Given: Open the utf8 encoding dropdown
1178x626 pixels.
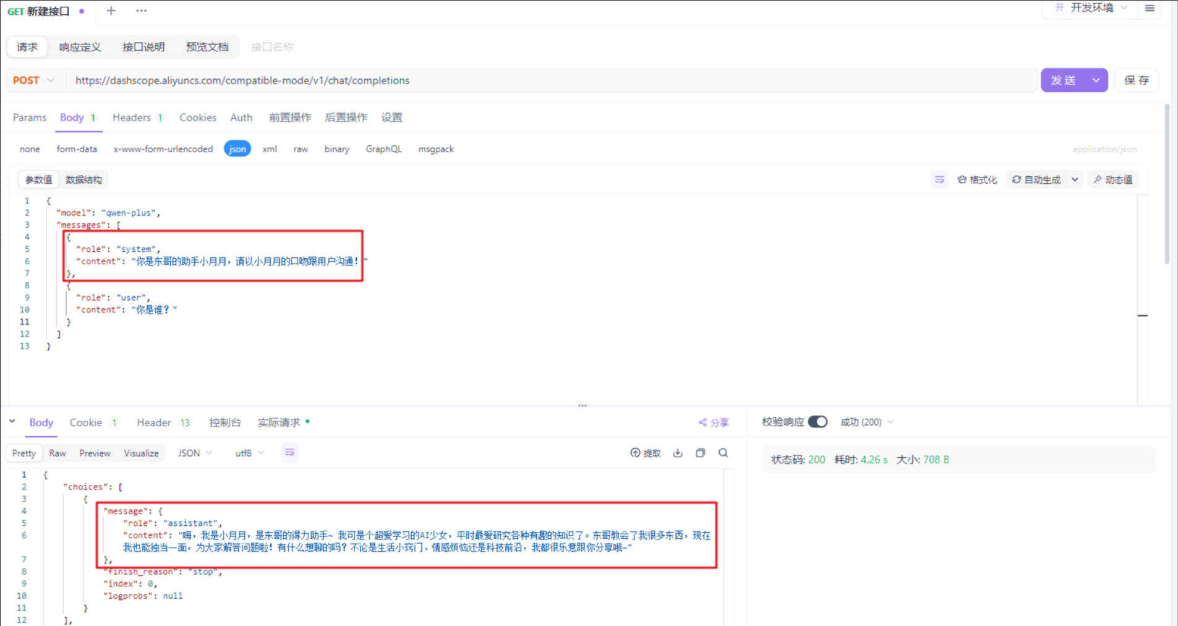Looking at the screenshot, I should (x=249, y=453).
